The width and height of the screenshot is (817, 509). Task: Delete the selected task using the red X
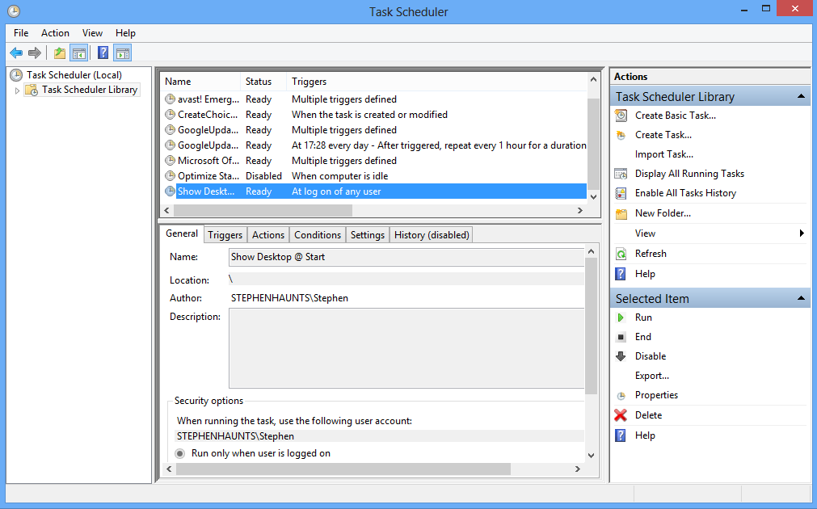point(622,414)
